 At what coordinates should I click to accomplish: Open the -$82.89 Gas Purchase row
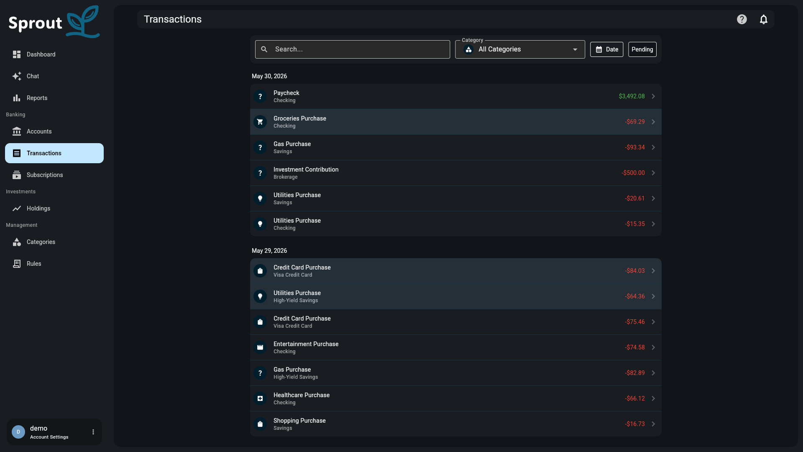[456, 373]
